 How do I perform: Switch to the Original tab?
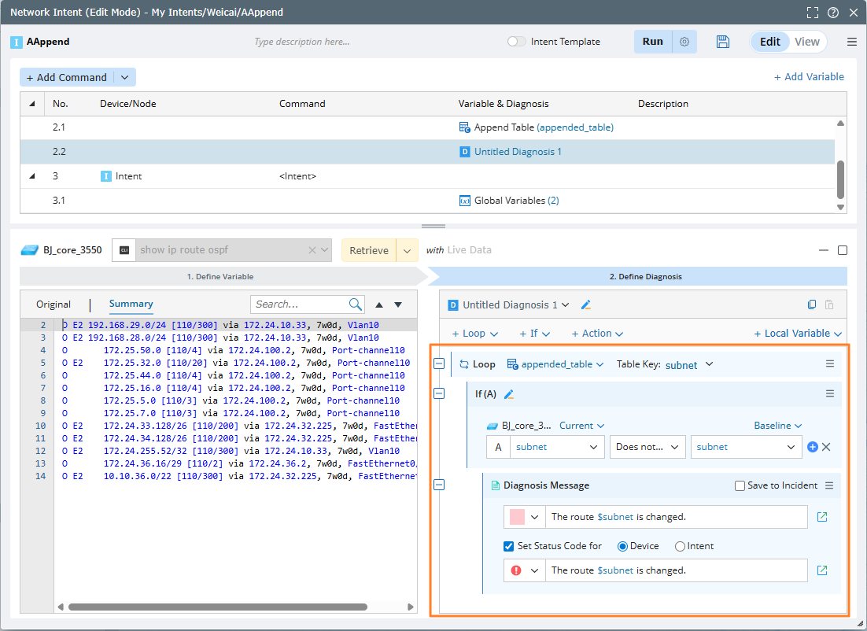[53, 304]
